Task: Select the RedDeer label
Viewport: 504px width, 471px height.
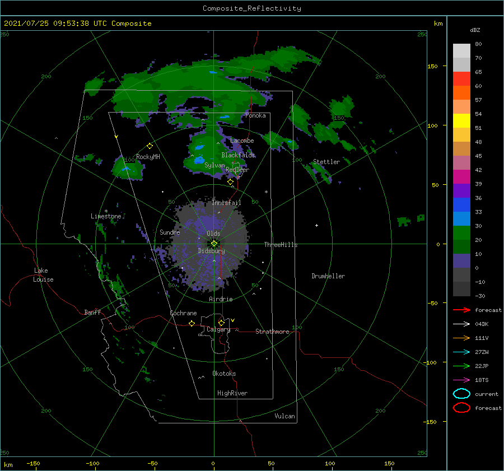Action: pyautogui.click(x=237, y=170)
